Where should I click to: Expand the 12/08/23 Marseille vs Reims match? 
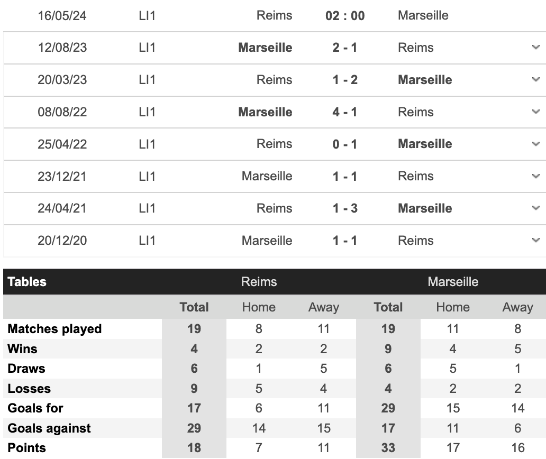click(535, 48)
